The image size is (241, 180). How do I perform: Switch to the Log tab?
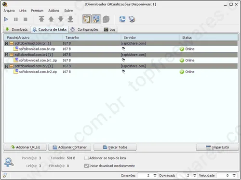click(x=109, y=29)
